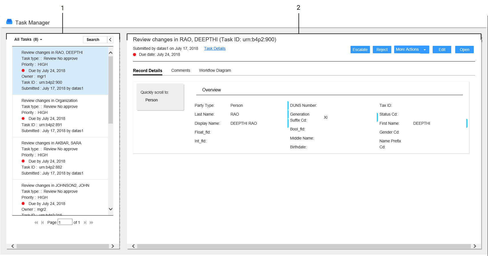This screenshot has width=488, height=256.
Task: Click the DUNS Number field label
Action: click(x=303, y=105)
